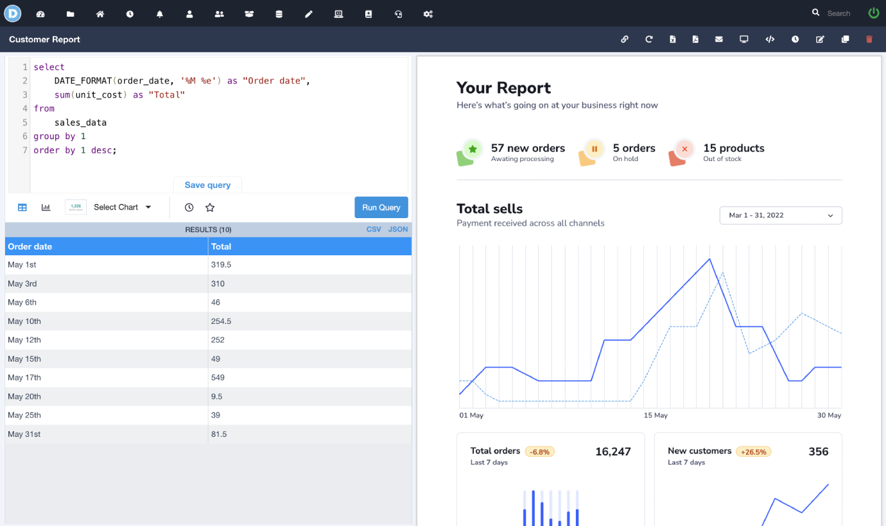Mark query as favorite with star

pos(210,207)
